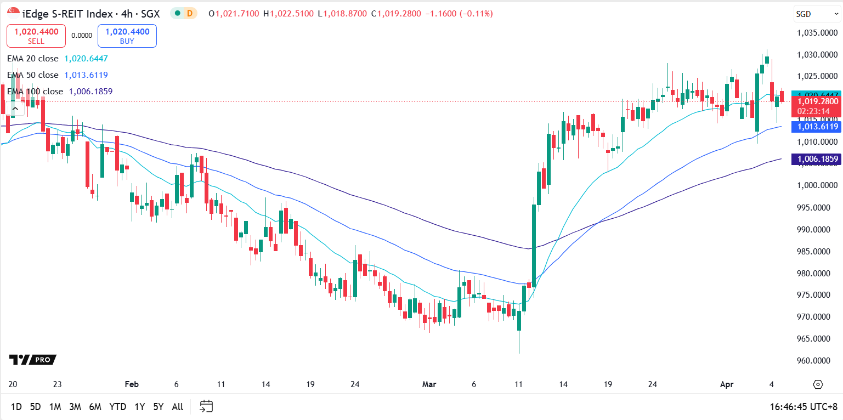
Task: Click the EMA 20 value 1,020.6447
Action: click(86, 58)
